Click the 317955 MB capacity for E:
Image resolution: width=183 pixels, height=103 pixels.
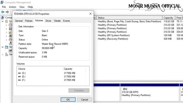[x=69, y=77]
